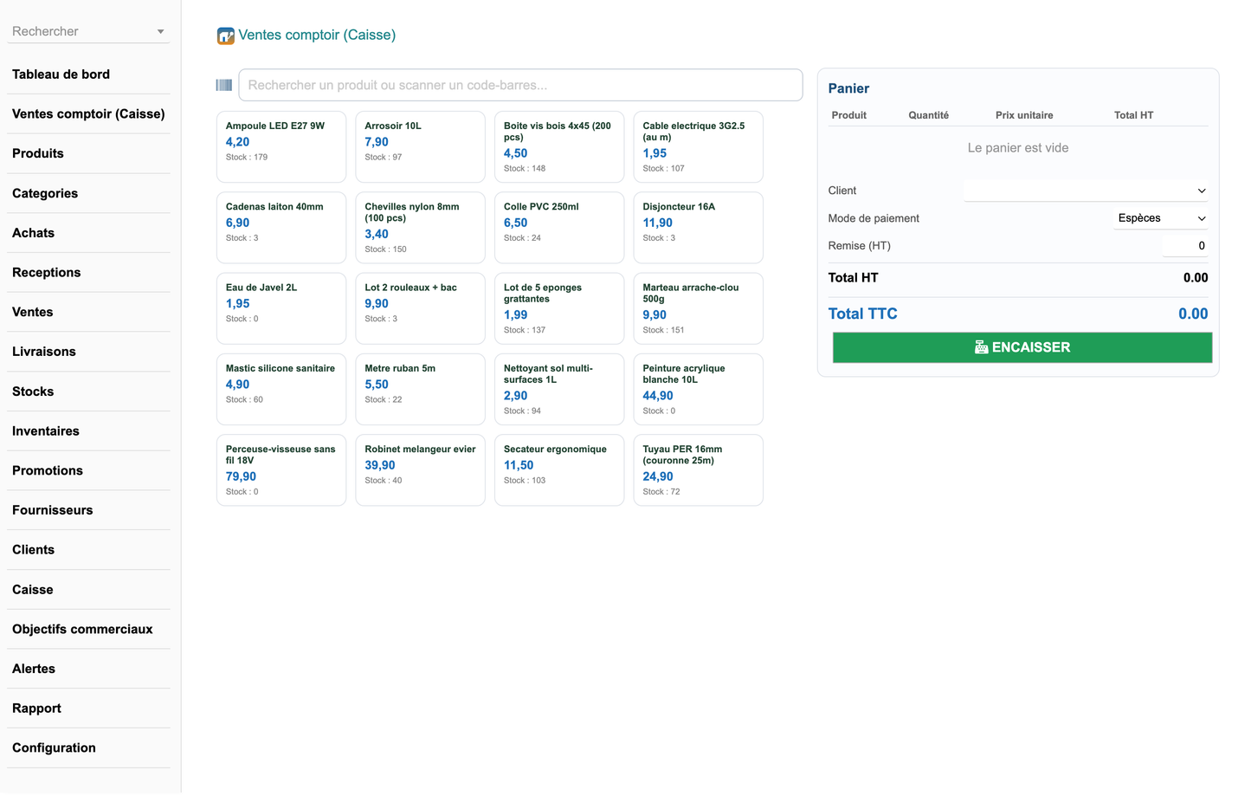Add Tuyau PER 16mm product card

698,470
